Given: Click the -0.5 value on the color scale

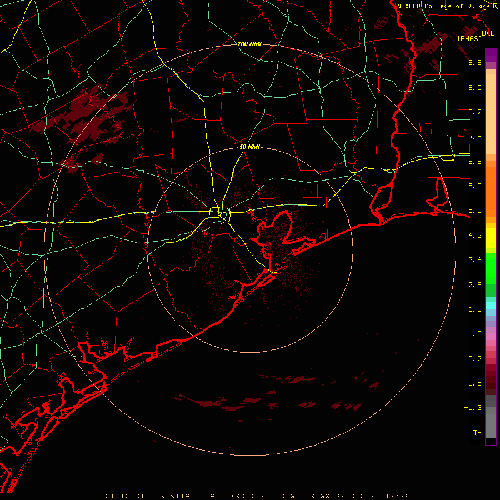Looking at the screenshot, I should [x=473, y=383].
